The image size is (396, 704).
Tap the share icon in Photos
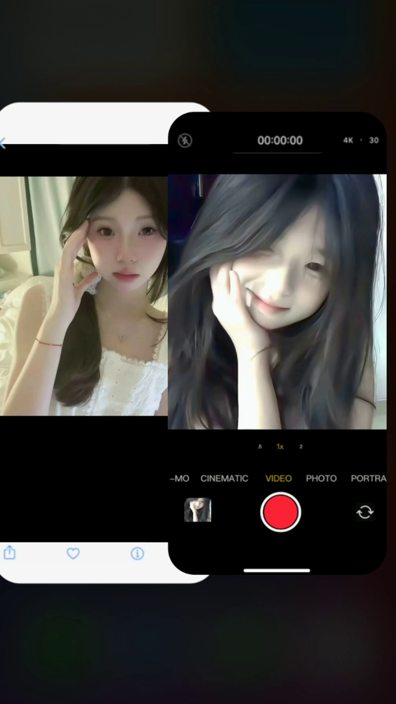tap(10, 552)
